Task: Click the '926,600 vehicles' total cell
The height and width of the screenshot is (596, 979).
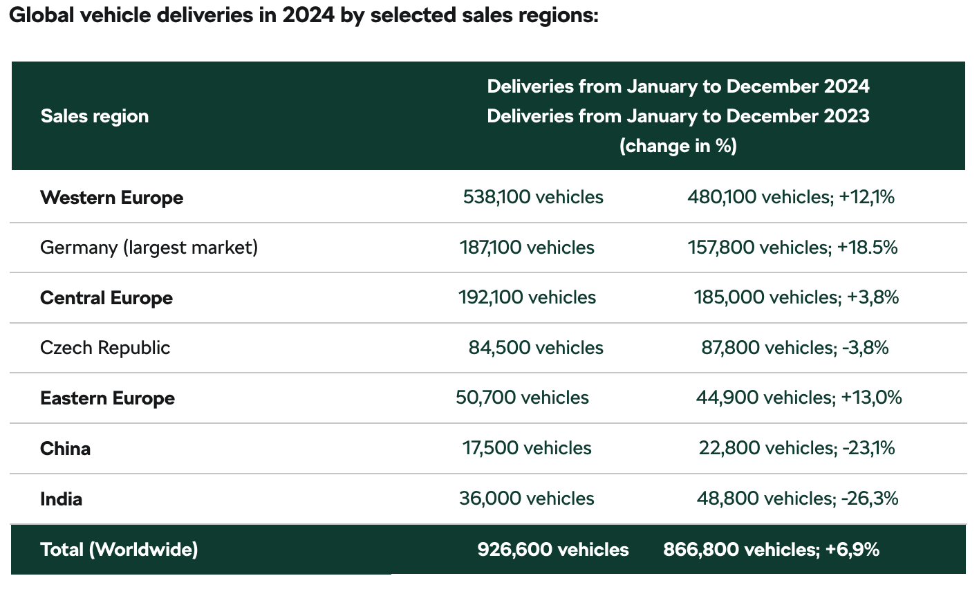Action: pyautogui.click(x=553, y=550)
